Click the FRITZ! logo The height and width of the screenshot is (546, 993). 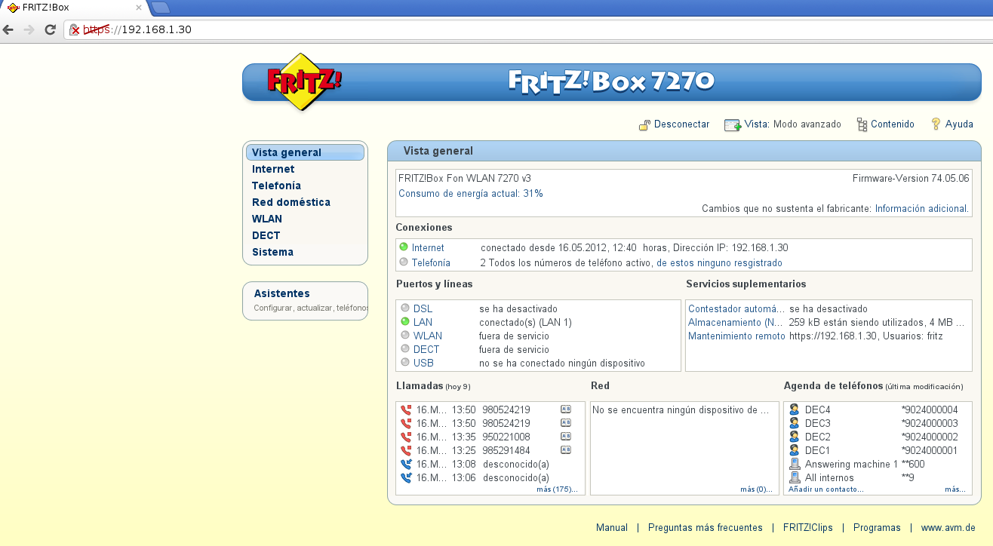[x=303, y=82]
